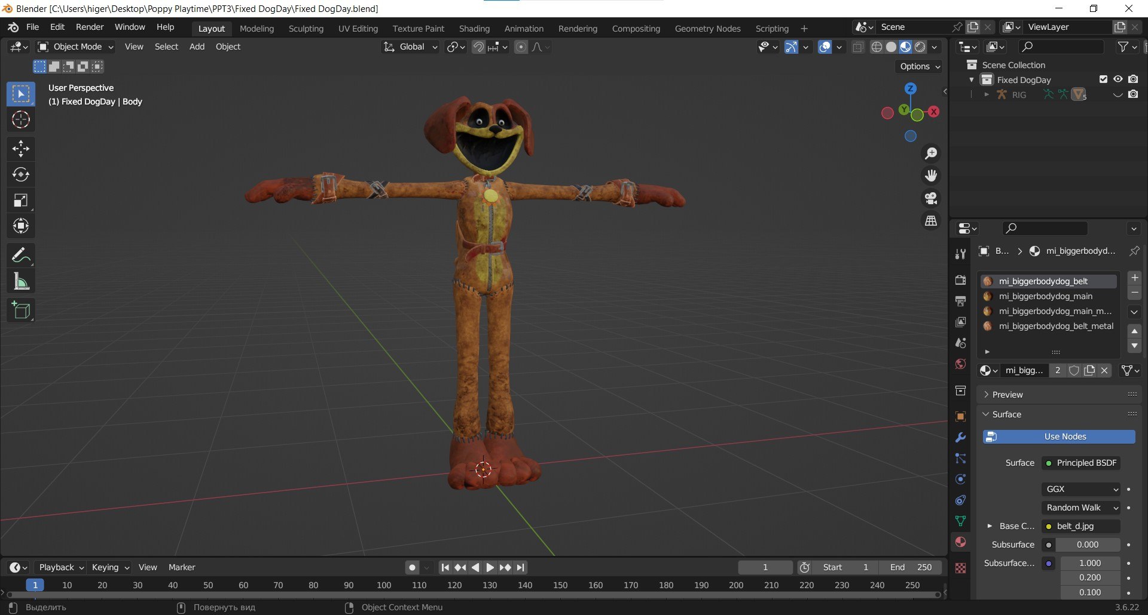Open the File menu
The width and height of the screenshot is (1148, 615).
(33, 27)
